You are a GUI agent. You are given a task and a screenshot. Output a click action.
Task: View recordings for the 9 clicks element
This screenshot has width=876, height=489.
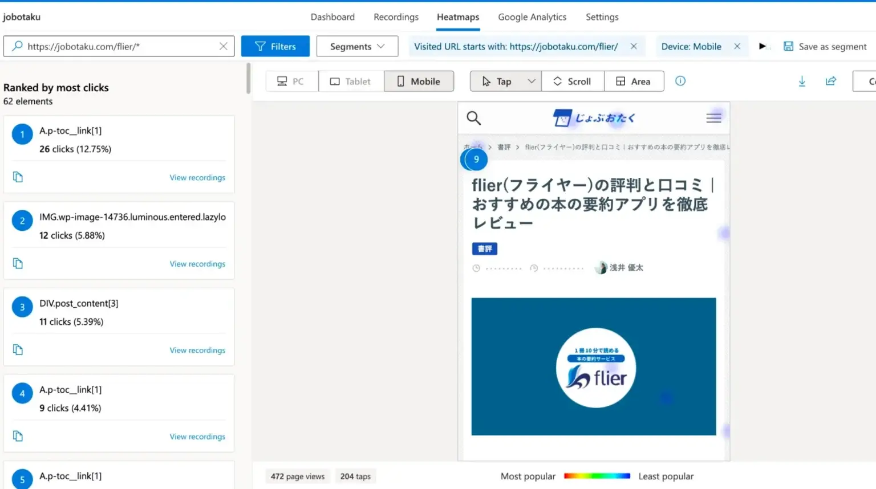point(197,437)
